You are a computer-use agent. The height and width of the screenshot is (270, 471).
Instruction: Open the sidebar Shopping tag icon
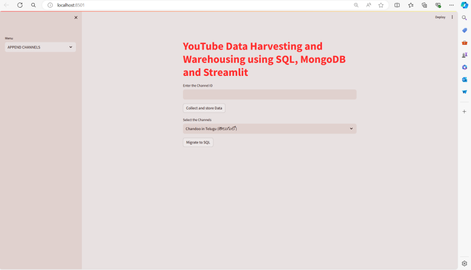(465, 31)
